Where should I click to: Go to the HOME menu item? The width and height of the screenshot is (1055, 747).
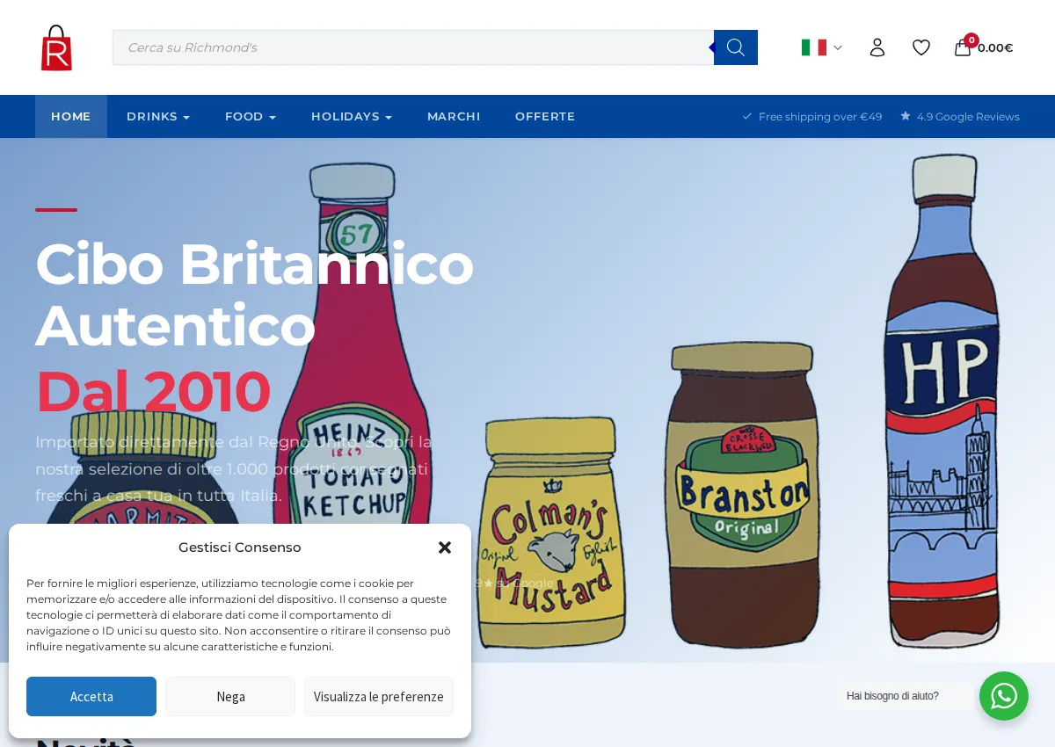(71, 117)
